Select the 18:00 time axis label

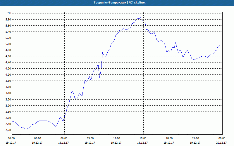(x=170, y=138)
